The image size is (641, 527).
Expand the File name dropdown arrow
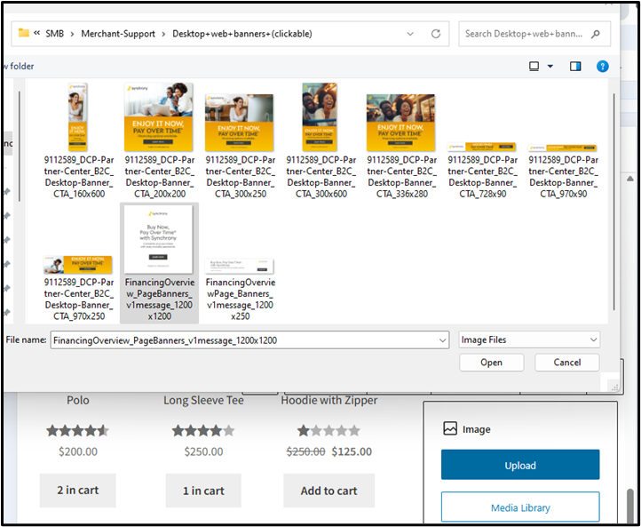pyautogui.click(x=442, y=339)
